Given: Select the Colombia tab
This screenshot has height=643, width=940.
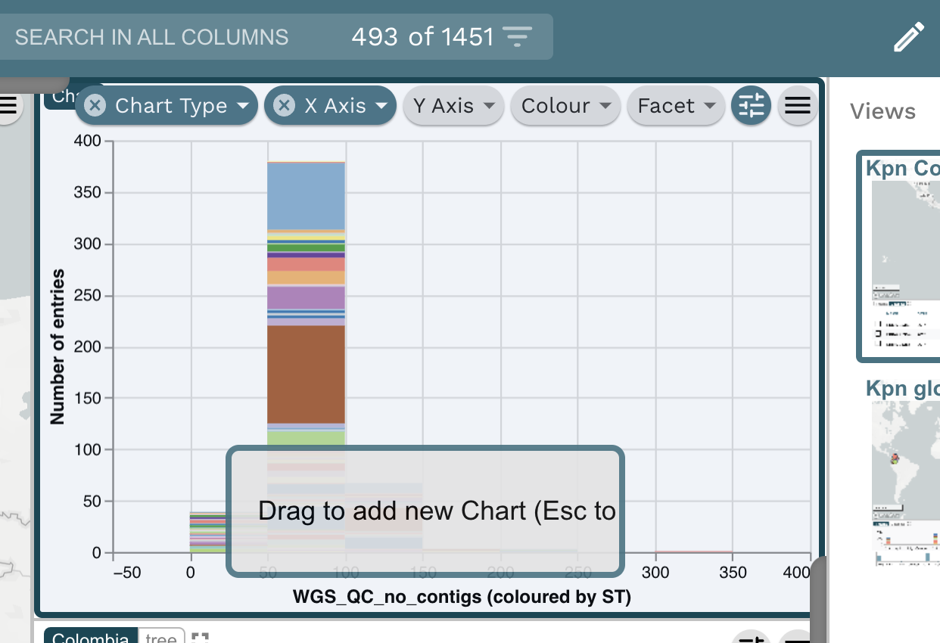Looking at the screenshot, I should tap(91, 636).
